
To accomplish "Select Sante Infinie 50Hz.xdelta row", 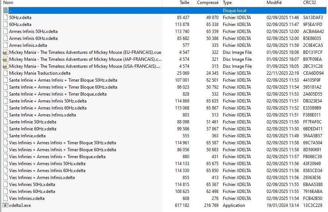I will tap(33, 122).
